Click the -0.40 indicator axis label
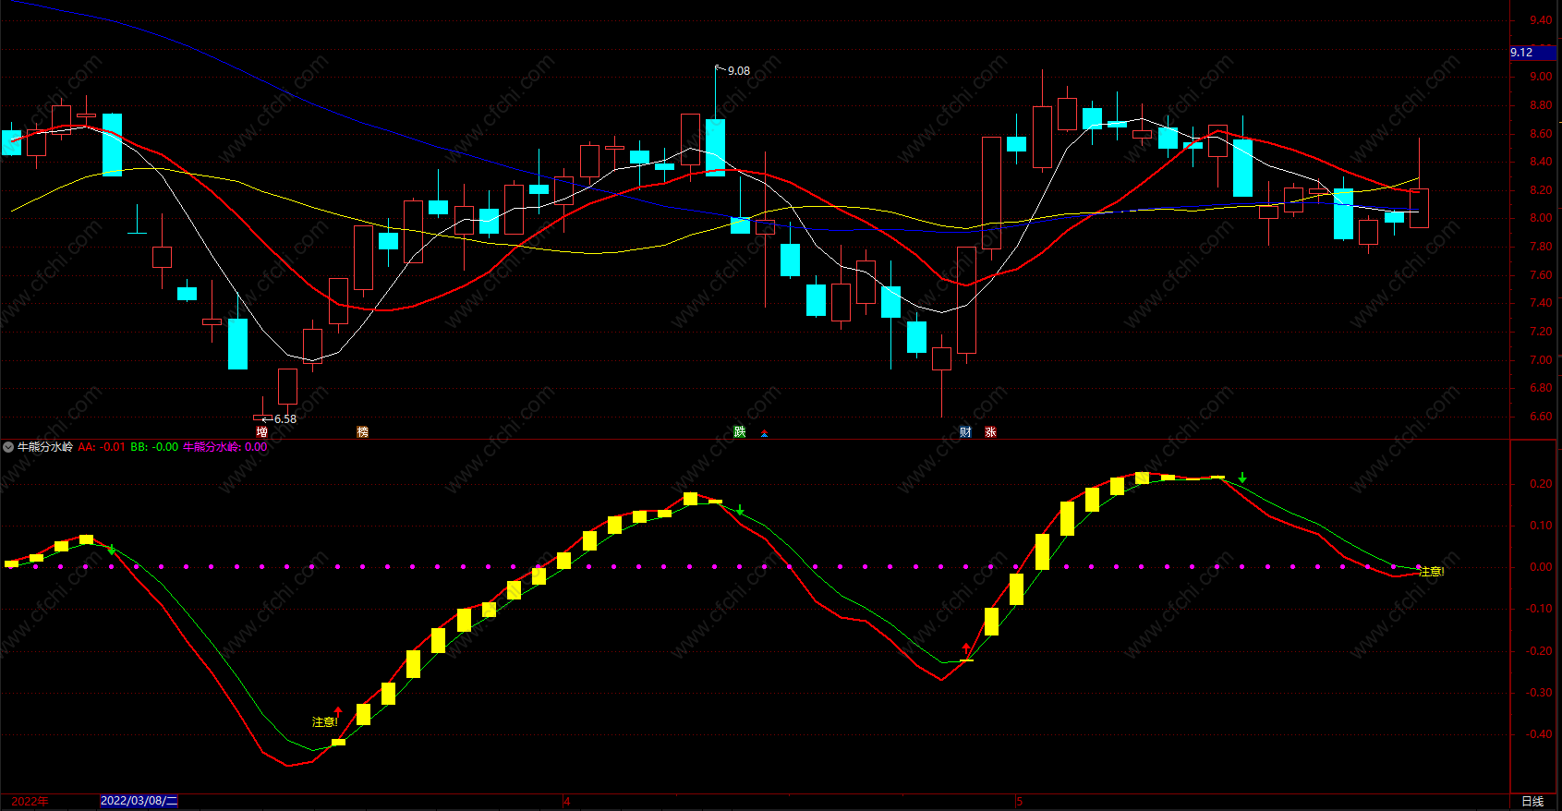 click(x=1539, y=735)
